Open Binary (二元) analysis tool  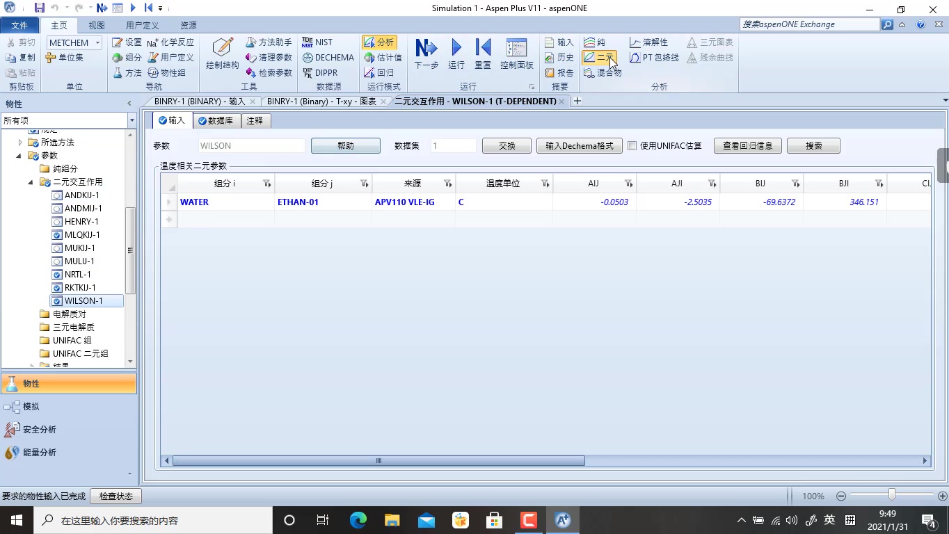[599, 58]
